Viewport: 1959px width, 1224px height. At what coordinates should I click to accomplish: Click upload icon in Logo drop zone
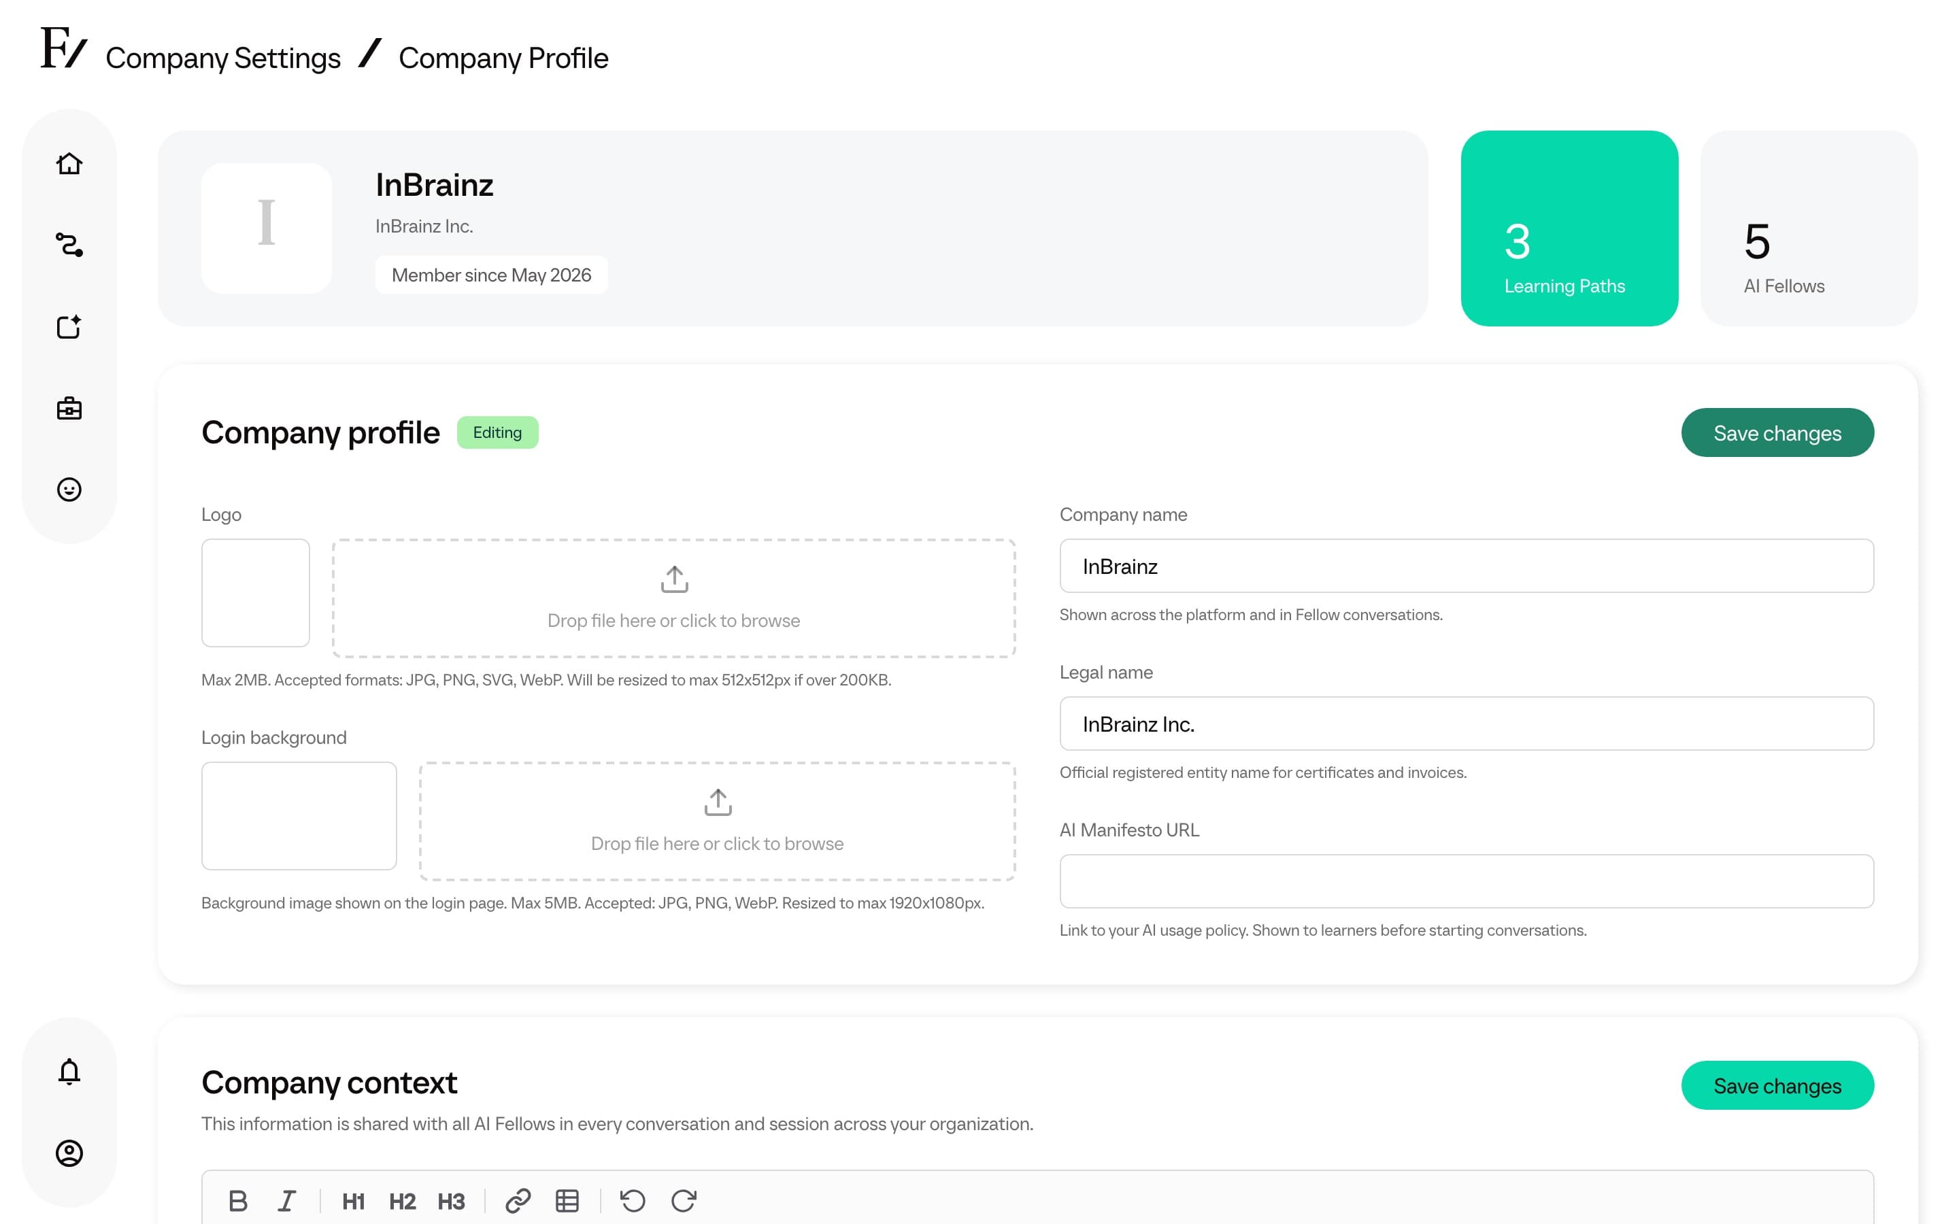[x=674, y=579]
